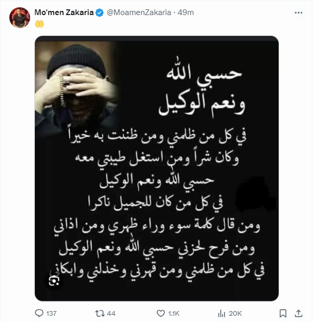Click the blue verified badge
The height and width of the screenshot is (322, 314).
point(100,12)
